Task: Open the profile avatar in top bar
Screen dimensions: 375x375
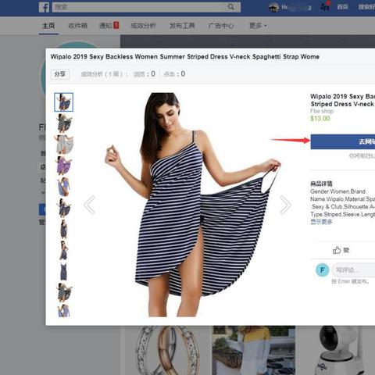Action: (273, 7)
